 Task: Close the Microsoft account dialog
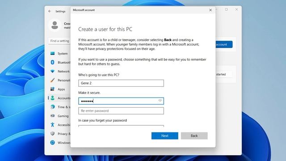pos(210,10)
